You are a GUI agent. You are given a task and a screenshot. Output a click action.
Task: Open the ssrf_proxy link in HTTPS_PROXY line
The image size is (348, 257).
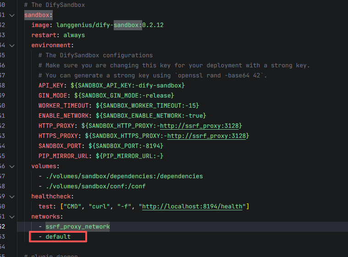click(x=206, y=136)
